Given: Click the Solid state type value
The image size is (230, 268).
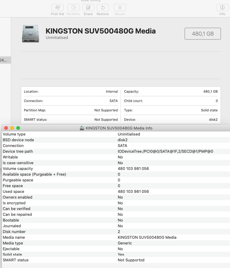Looking at the screenshot, I should pos(209,110).
